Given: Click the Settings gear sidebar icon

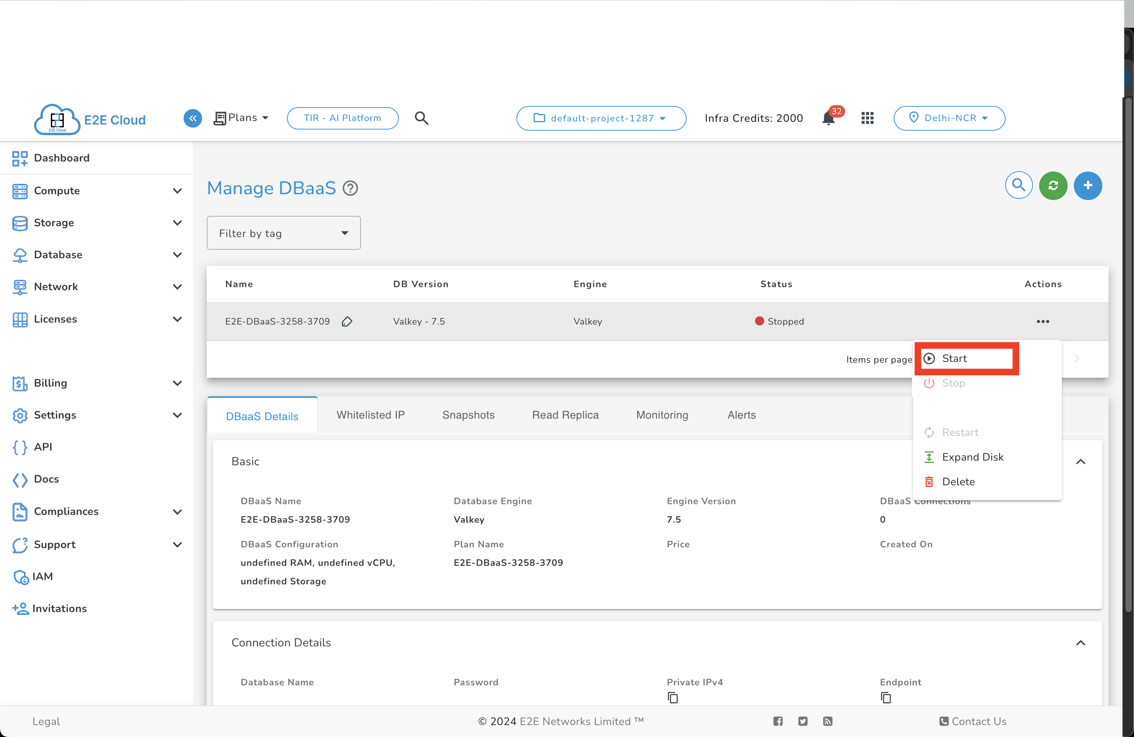Looking at the screenshot, I should pyautogui.click(x=20, y=415).
